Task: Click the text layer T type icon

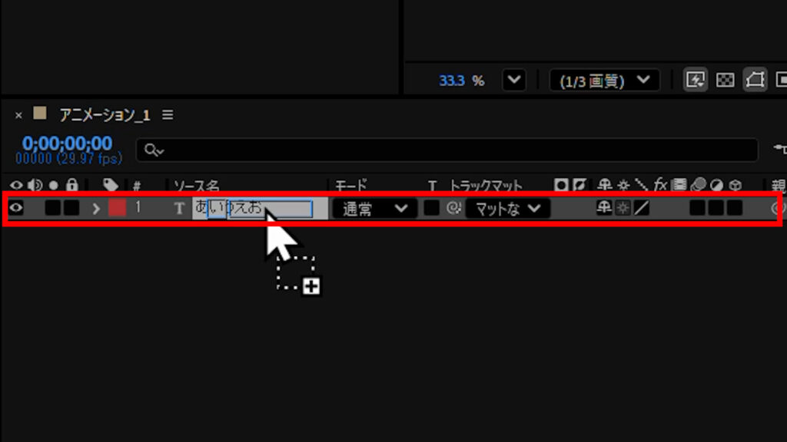Action: (x=179, y=208)
